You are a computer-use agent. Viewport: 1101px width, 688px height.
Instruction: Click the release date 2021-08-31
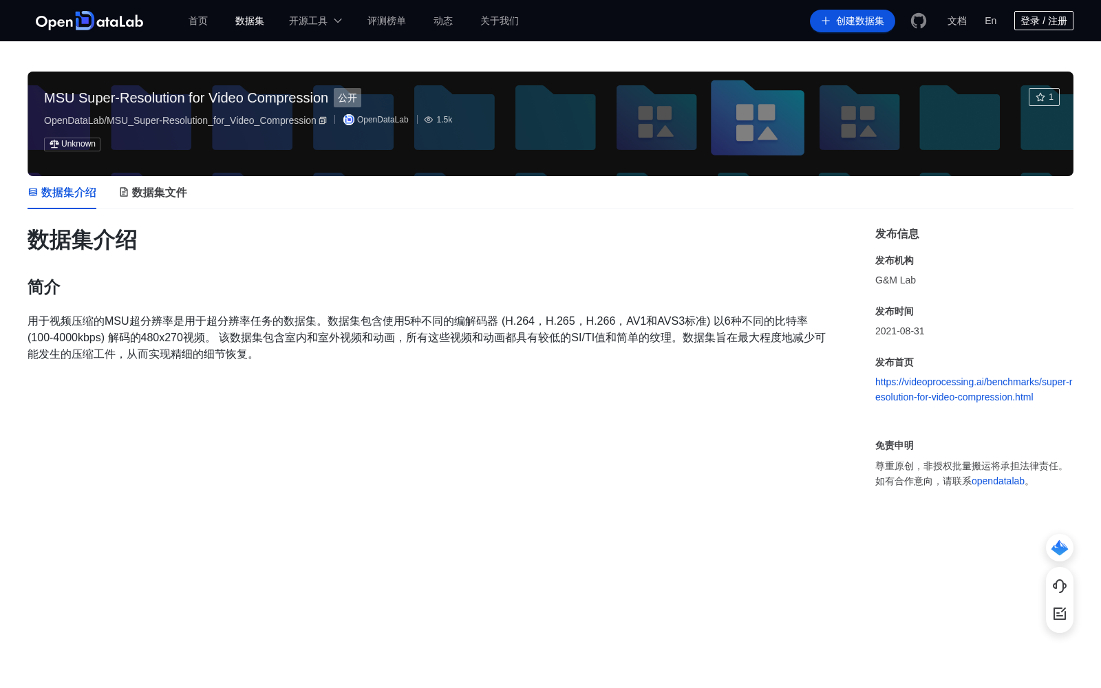900,331
